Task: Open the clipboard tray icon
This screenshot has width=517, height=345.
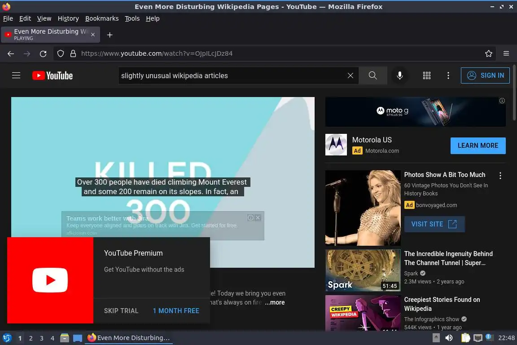Action: (465, 338)
